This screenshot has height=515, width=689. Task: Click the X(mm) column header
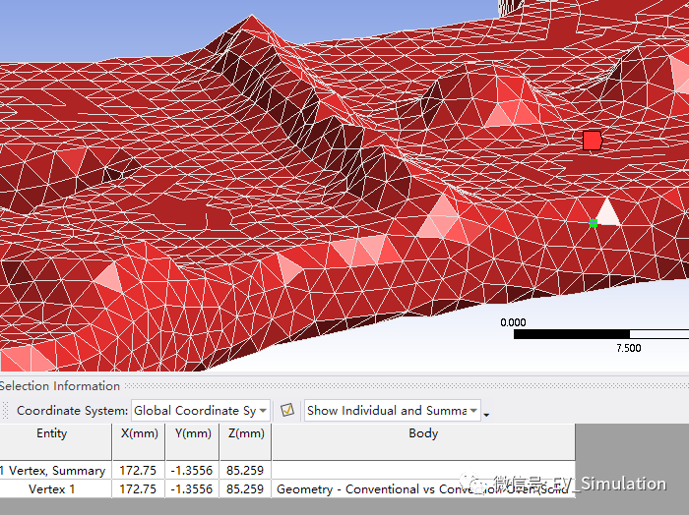pos(139,441)
